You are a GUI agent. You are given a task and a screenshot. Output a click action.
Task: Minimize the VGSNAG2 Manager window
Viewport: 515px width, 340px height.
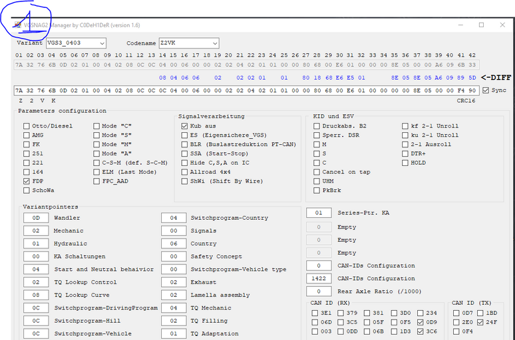coord(460,25)
